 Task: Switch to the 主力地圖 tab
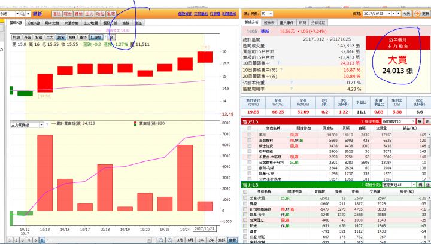(91, 23)
